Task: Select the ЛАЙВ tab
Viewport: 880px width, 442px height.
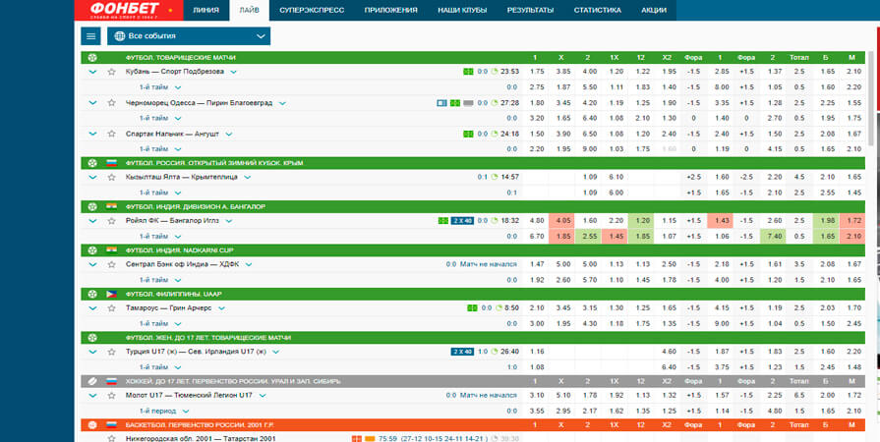Action: 249,10
